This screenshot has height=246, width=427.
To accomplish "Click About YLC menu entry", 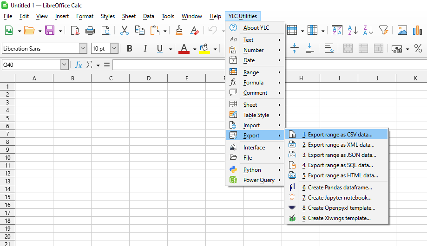I will [256, 28].
